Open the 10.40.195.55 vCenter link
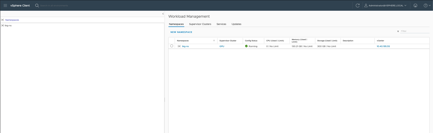Viewport: 433px width, 133px height. (383, 46)
